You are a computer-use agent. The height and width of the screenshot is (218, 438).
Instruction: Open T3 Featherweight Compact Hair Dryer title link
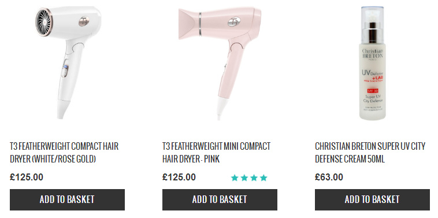pos(64,153)
